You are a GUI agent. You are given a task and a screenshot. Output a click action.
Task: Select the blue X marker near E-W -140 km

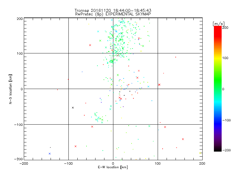pos(50,154)
